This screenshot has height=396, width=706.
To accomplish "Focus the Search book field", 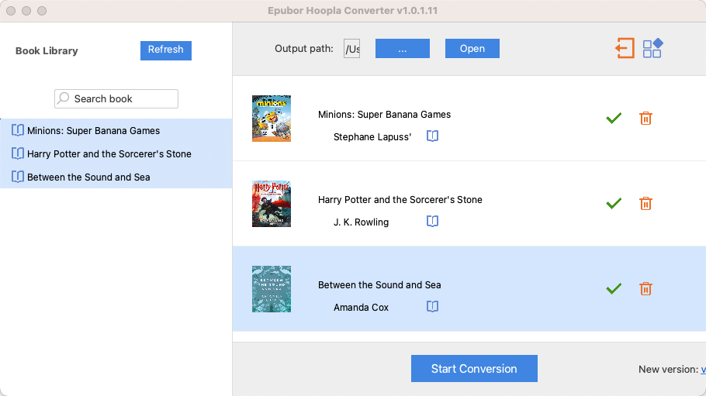I will coord(116,98).
